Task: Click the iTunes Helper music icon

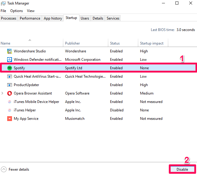Action: 10,110
